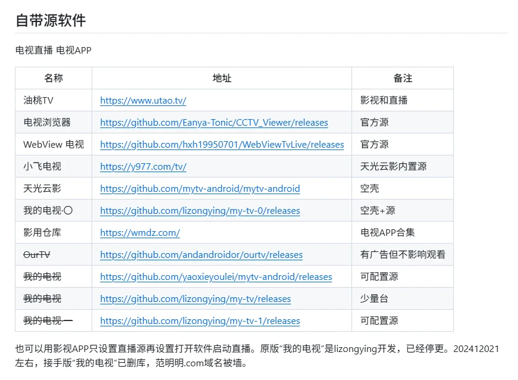Click the 油桃TV name cell
Image resolution: width=518 pixels, height=380 pixels.
point(39,101)
